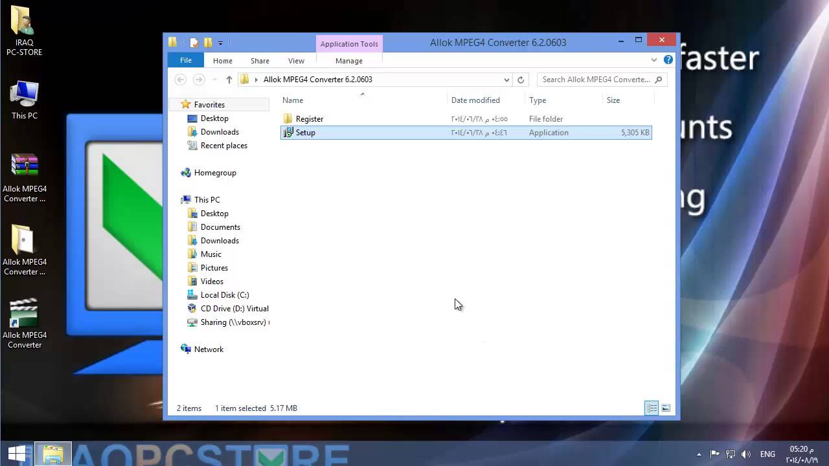Open Local Disk (C:)
This screenshot has width=829, height=466.
click(x=224, y=295)
